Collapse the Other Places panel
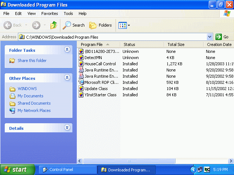234x175 pixels. pyautogui.click(x=67, y=78)
